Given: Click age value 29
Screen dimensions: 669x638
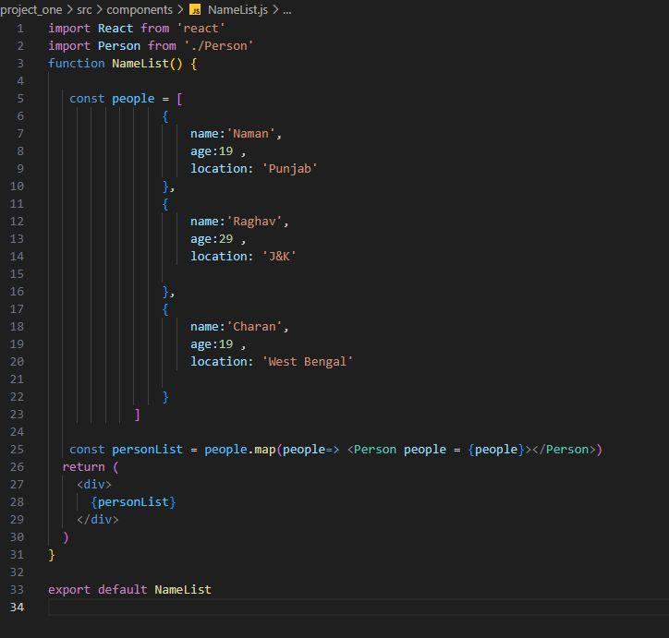Looking at the screenshot, I should 225,239.
